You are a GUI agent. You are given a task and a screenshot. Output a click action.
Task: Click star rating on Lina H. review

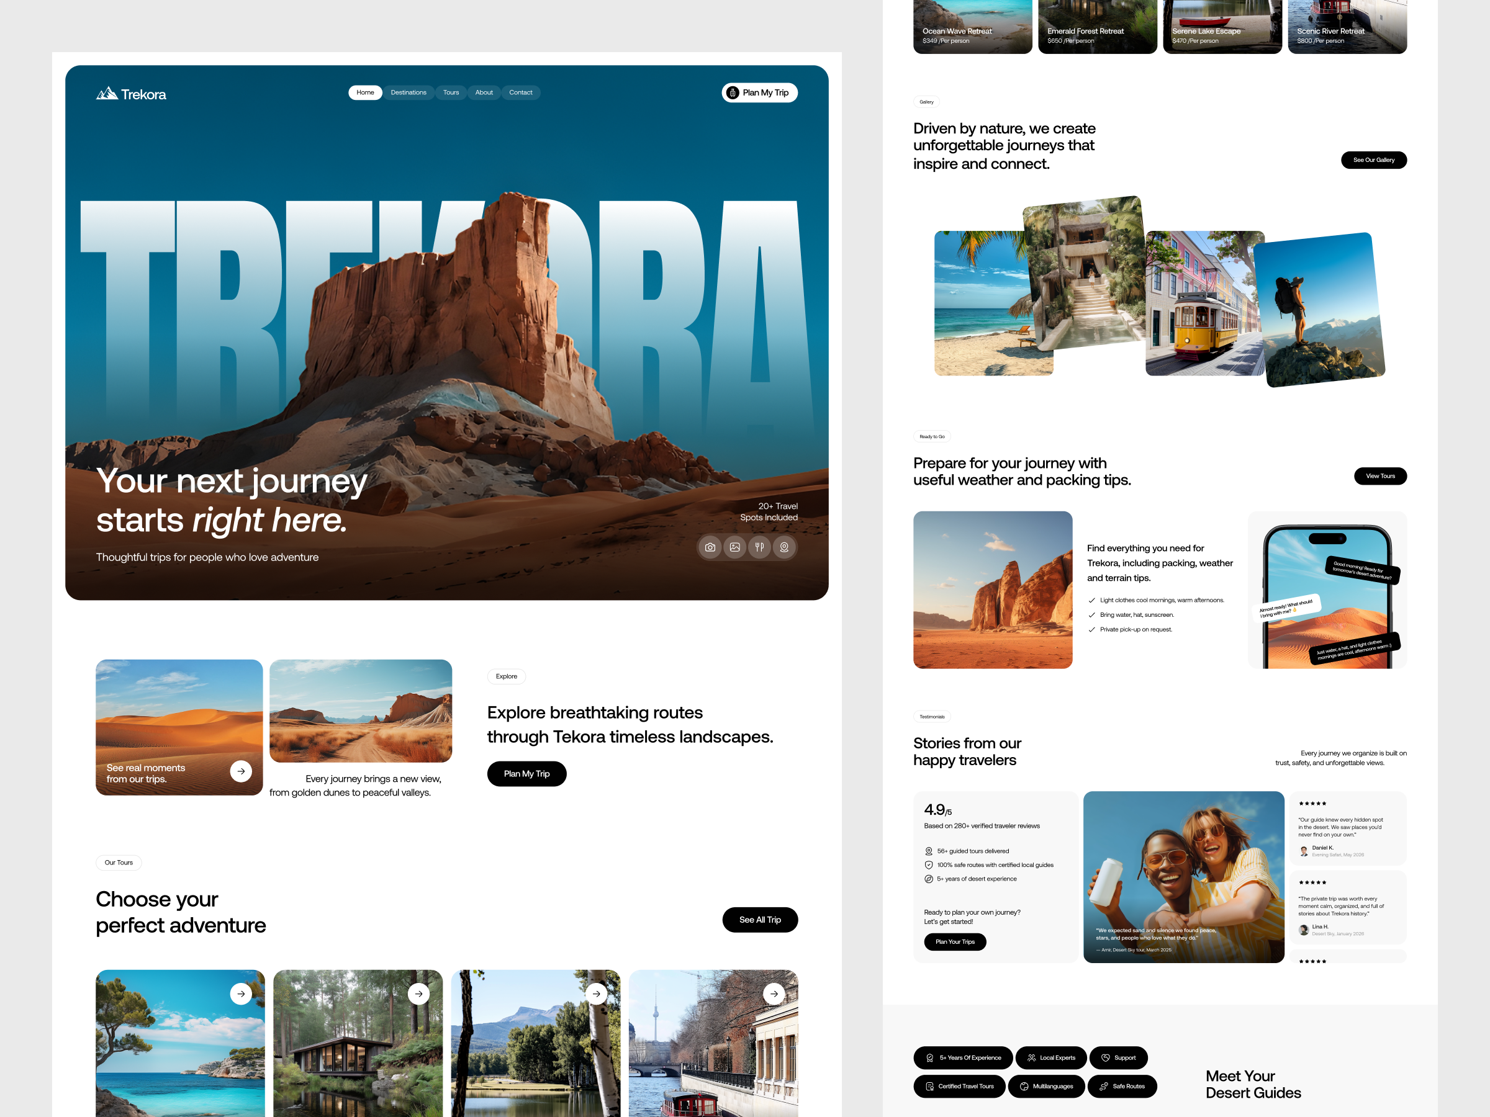pos(1312,882)
